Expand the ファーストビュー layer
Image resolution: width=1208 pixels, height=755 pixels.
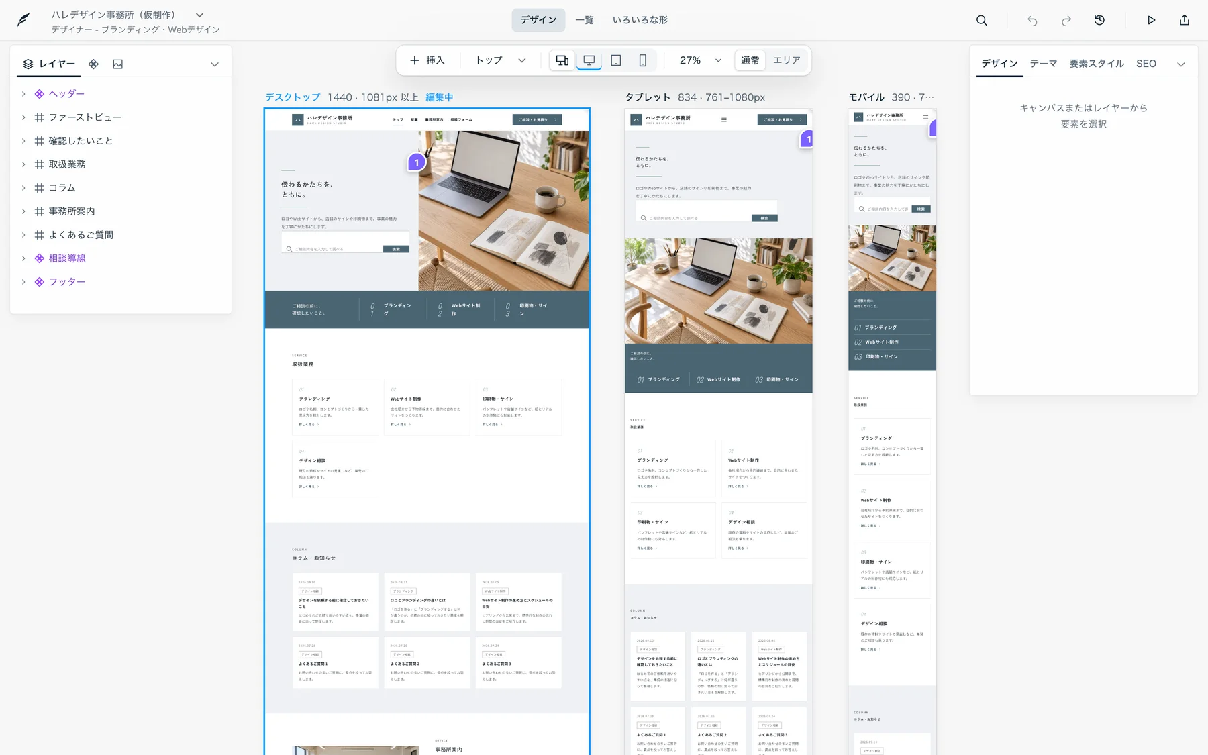(x=23, y=117)
